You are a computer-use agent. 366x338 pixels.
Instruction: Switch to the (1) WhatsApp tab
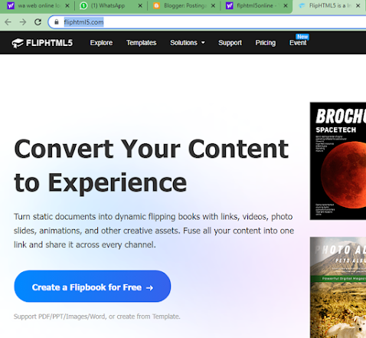point(110,5)
